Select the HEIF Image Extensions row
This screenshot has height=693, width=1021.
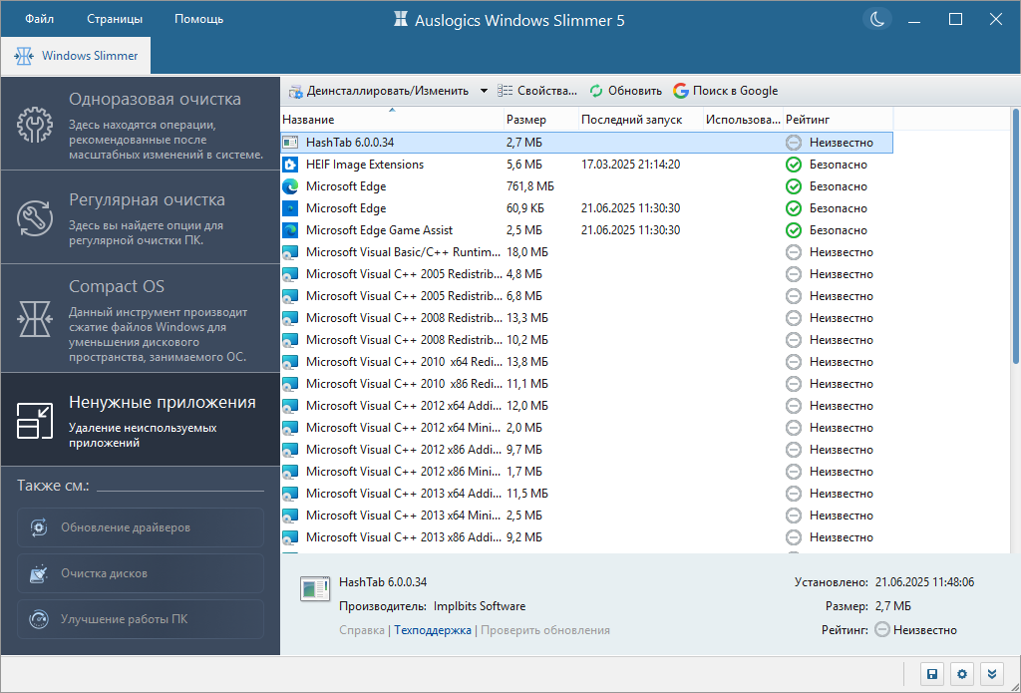click(586, 165)
